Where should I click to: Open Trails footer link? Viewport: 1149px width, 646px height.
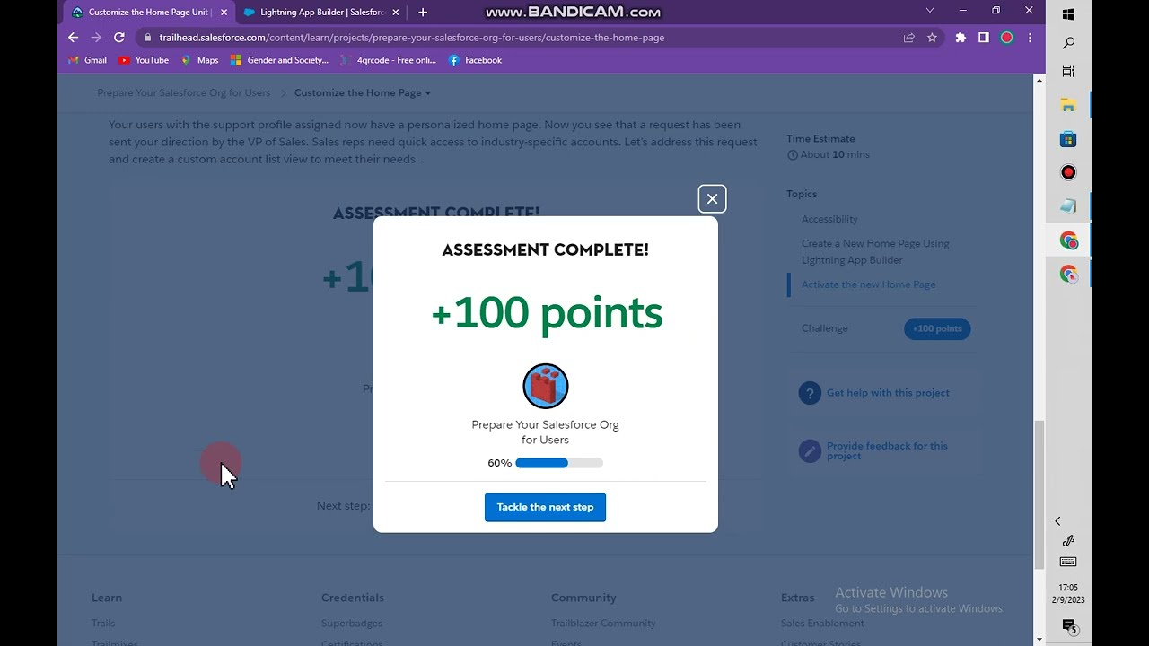[103, 624]
